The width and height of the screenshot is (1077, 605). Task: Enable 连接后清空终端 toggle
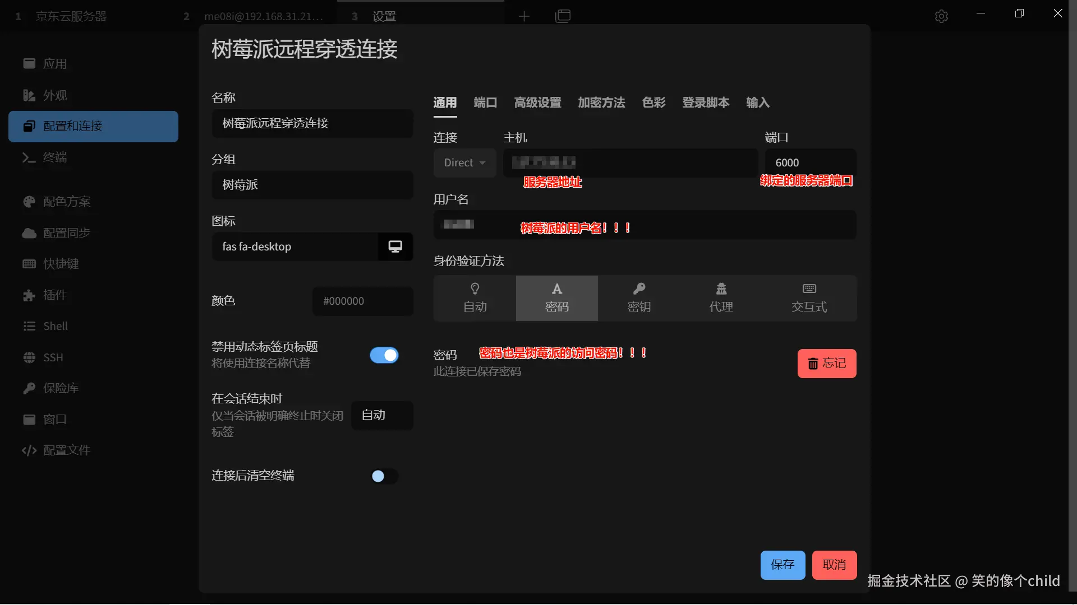coord(384,476)
